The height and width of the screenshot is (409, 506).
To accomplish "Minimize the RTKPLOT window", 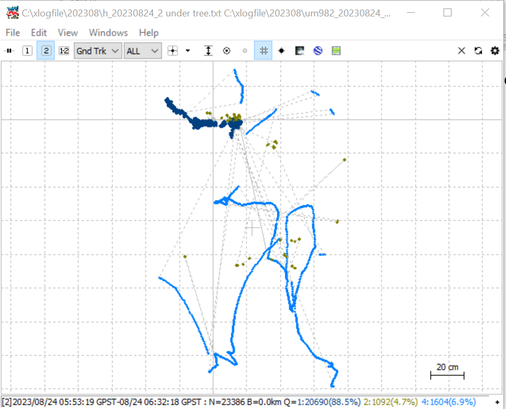I will coord(411,13).
